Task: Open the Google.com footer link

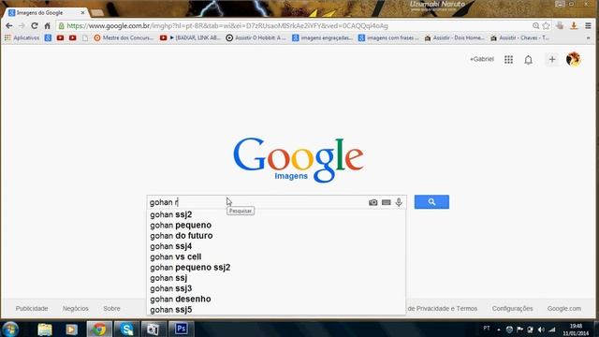Action: click(563, 308)
